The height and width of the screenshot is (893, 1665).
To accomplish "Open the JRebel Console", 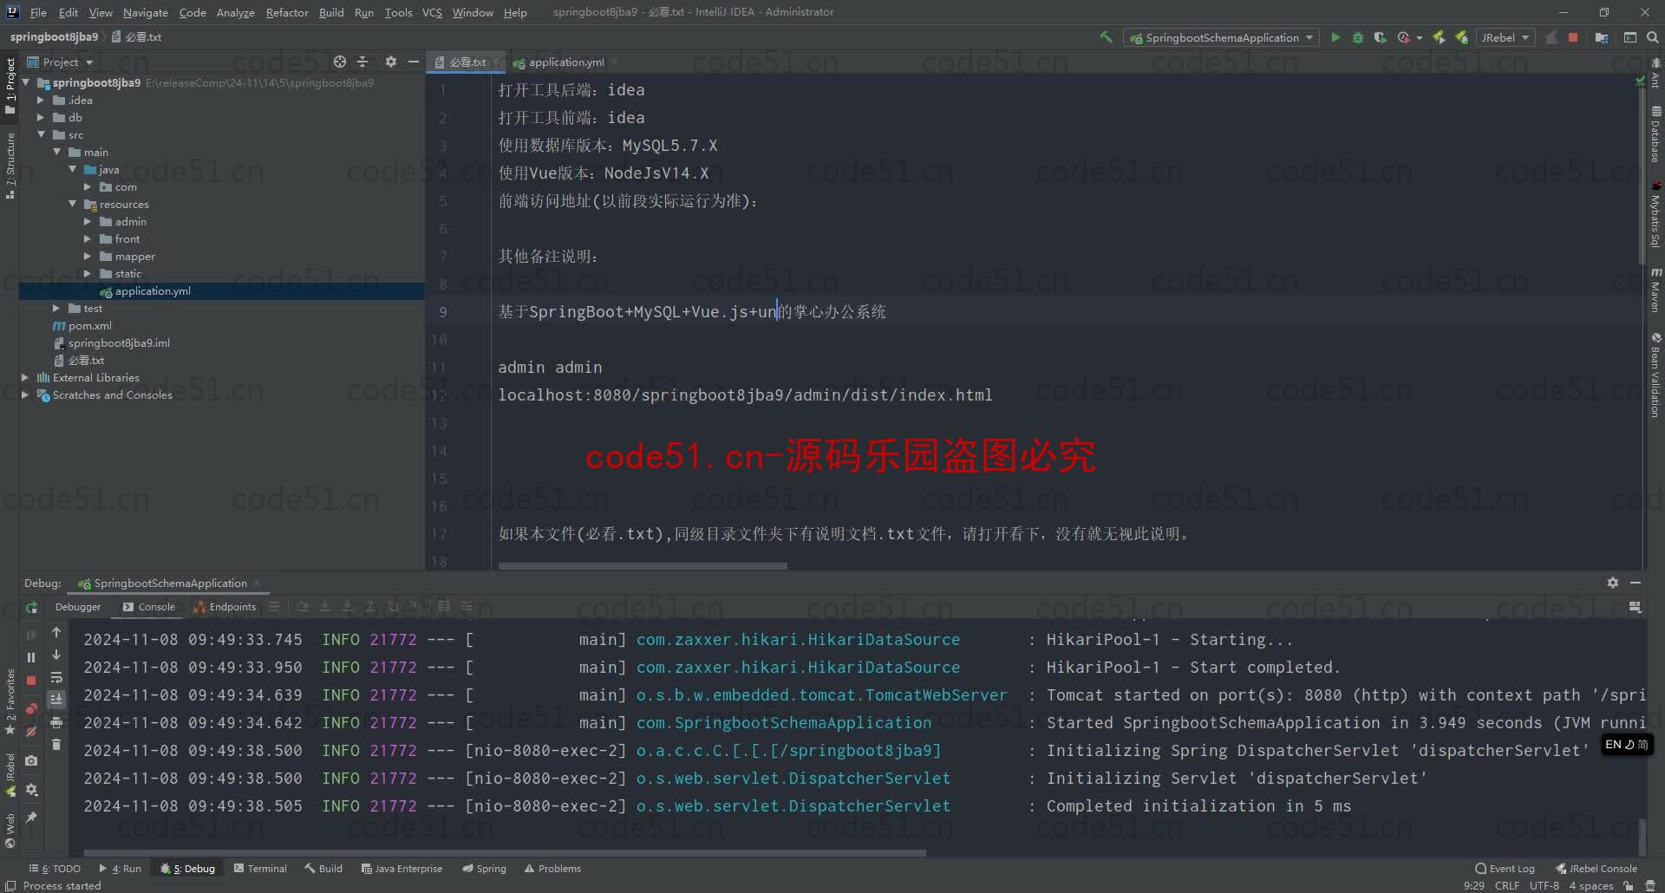I will pyautogui.click(x=1596, y=868).
